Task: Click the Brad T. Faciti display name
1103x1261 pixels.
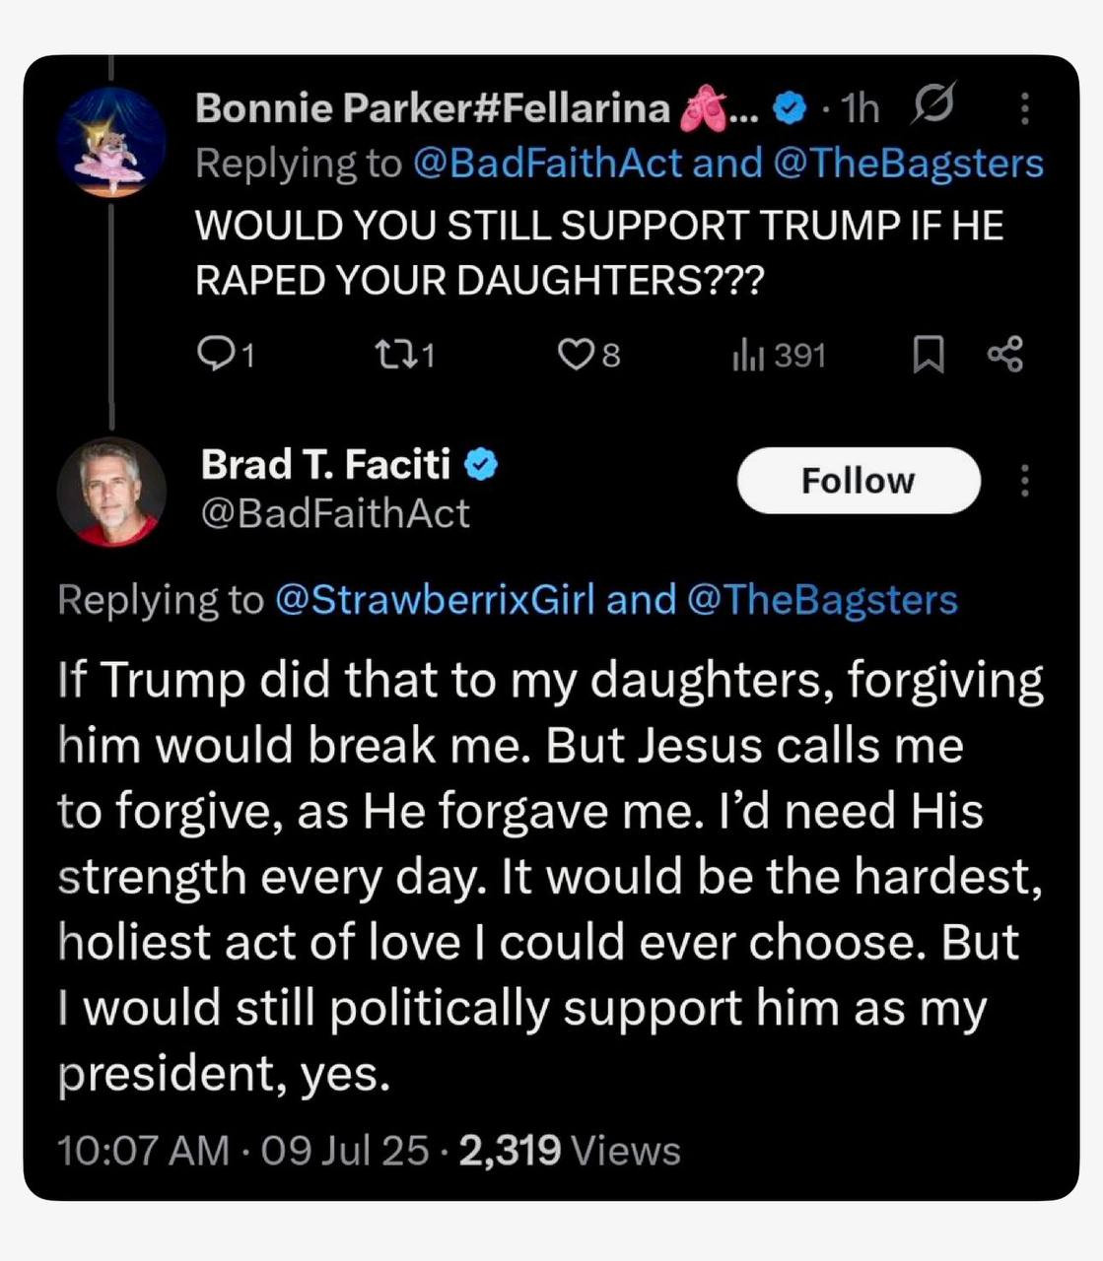Action: point(325,464)
